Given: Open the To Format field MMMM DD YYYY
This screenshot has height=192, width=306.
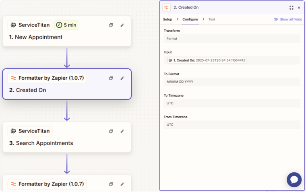Looking at the screenshot, I should 232,82.
